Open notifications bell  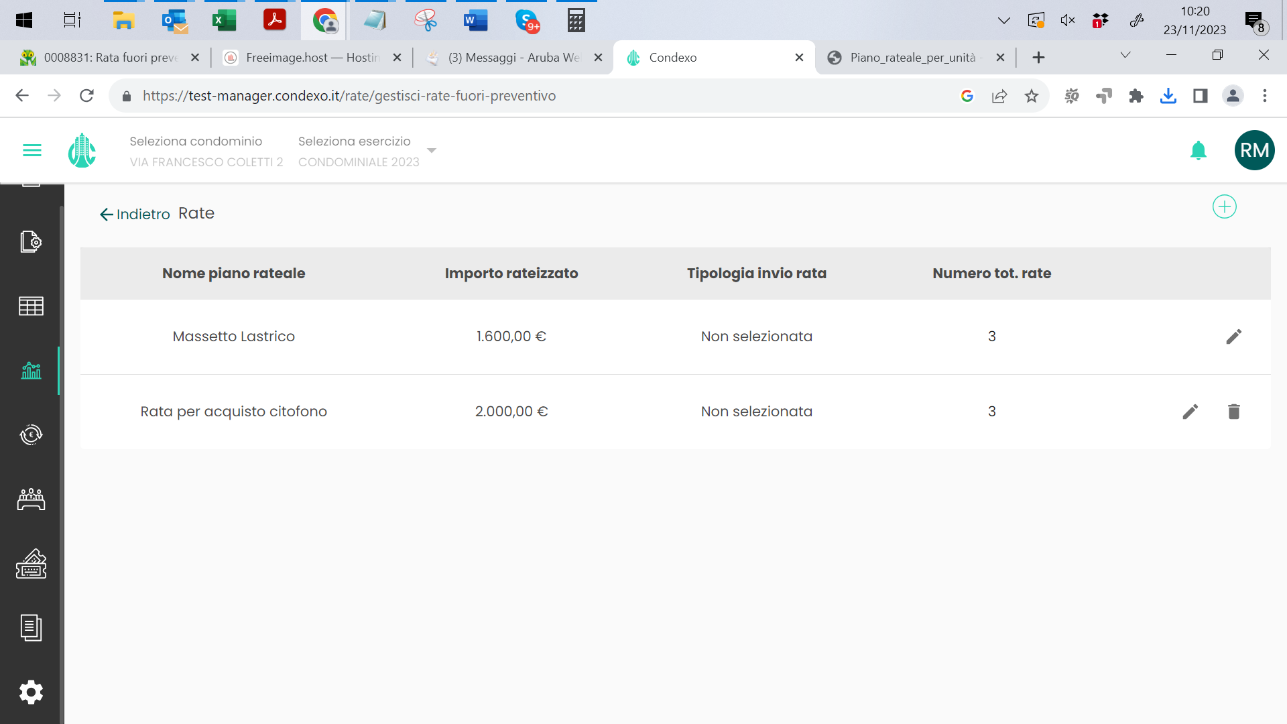[1199, 150]
